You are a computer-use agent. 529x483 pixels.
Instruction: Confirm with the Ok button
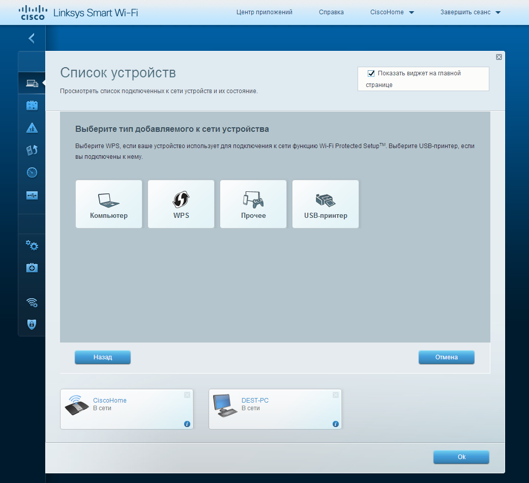pyautogui.click(x=461, y=457)
